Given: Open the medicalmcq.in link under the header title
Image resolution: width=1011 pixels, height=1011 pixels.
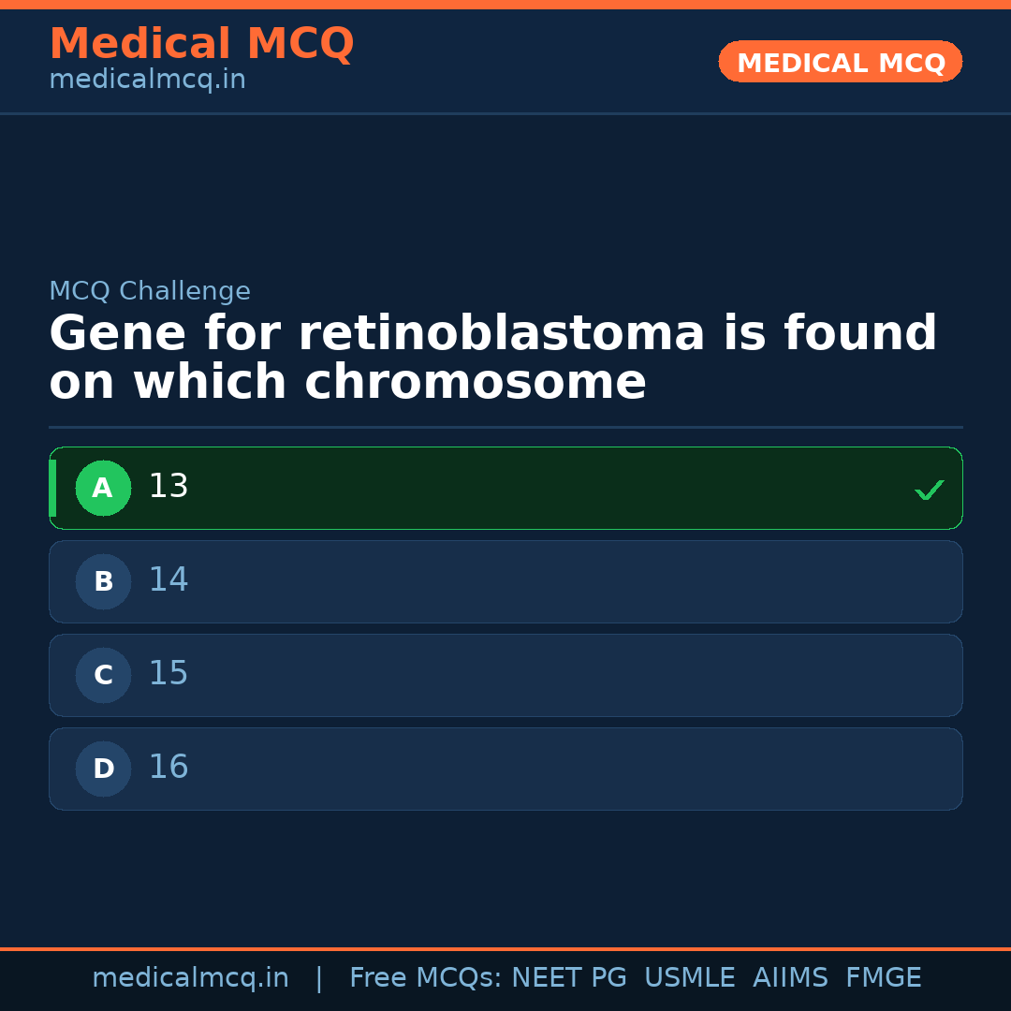Looking at the screenshot, I should pos(147,81).
